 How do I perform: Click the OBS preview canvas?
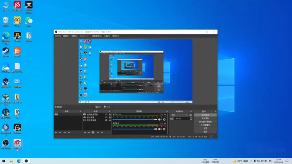pos(135,71)
